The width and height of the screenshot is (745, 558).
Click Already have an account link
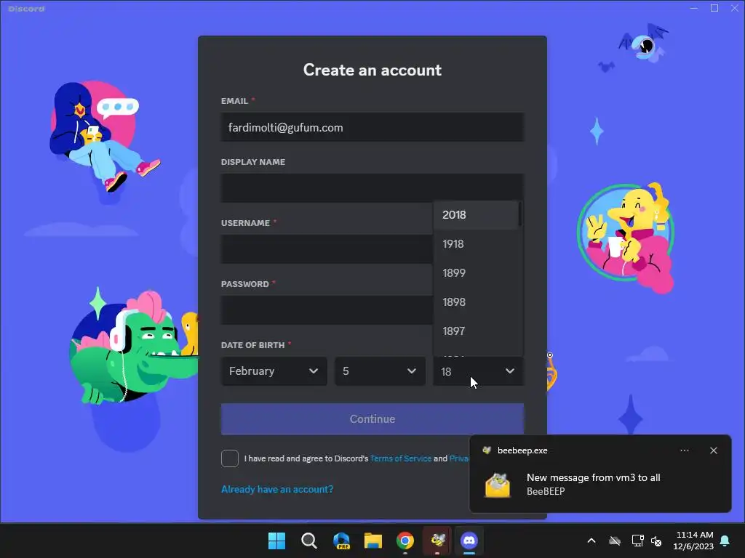point(277,489)
